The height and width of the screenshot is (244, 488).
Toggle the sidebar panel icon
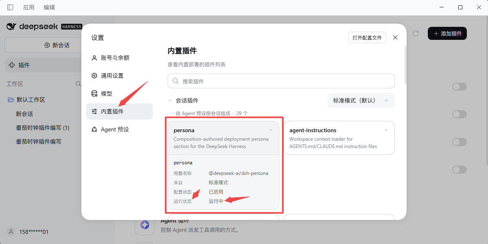click(x=10, y=7)
